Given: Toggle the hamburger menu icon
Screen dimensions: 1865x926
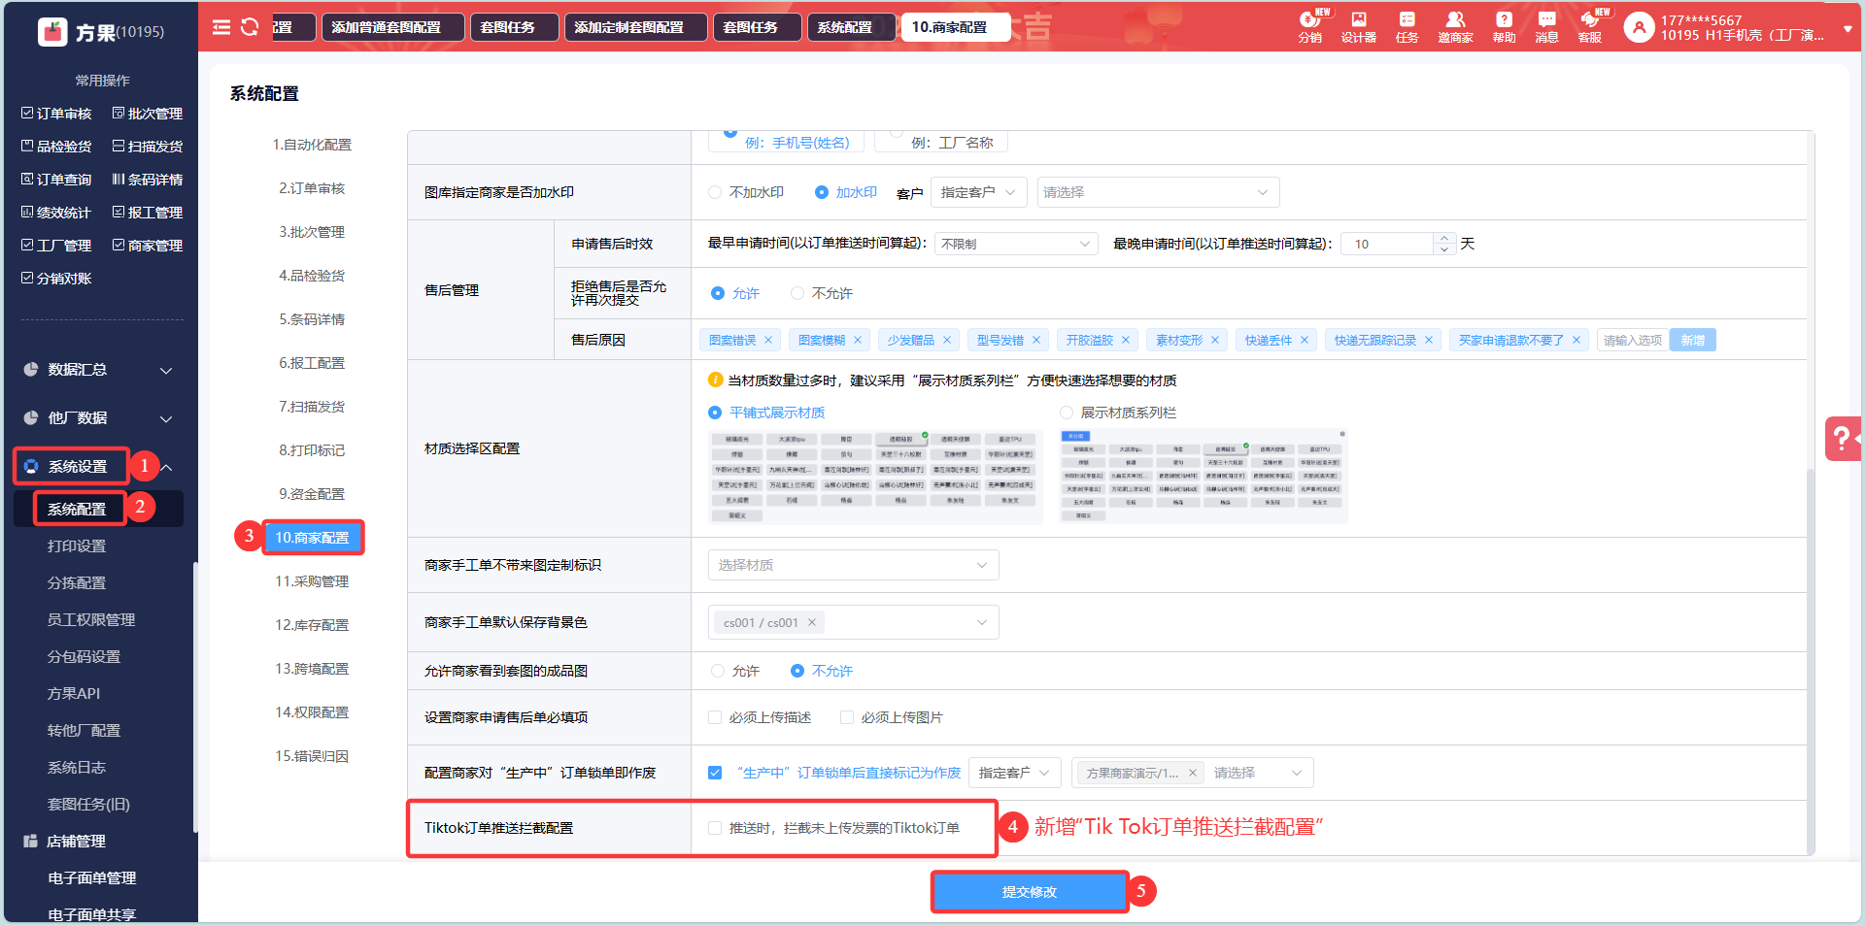Looking at the screenshot, I should pos(221,27).
